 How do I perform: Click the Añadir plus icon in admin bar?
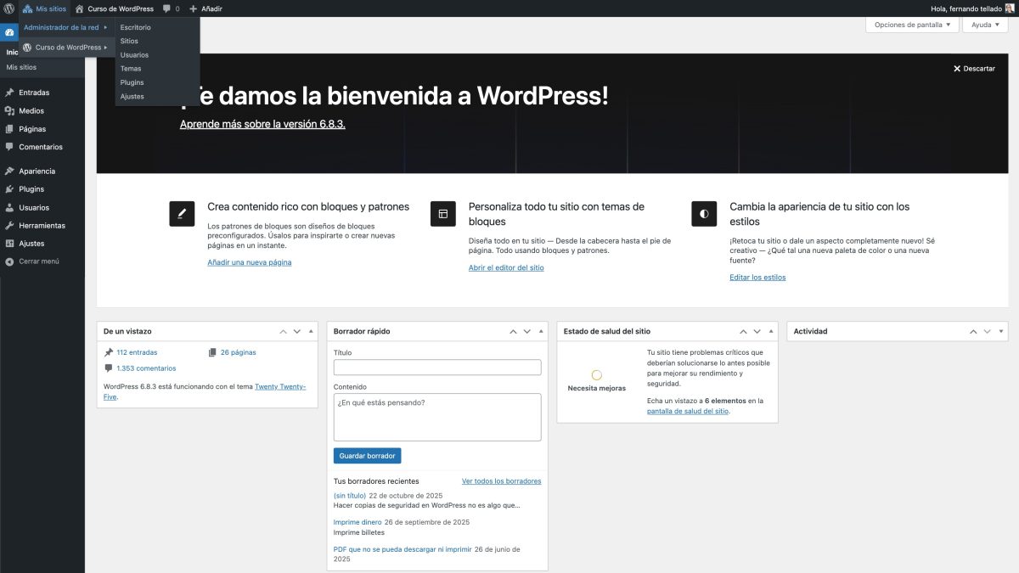pyautogui.click(x=195, y=8)
